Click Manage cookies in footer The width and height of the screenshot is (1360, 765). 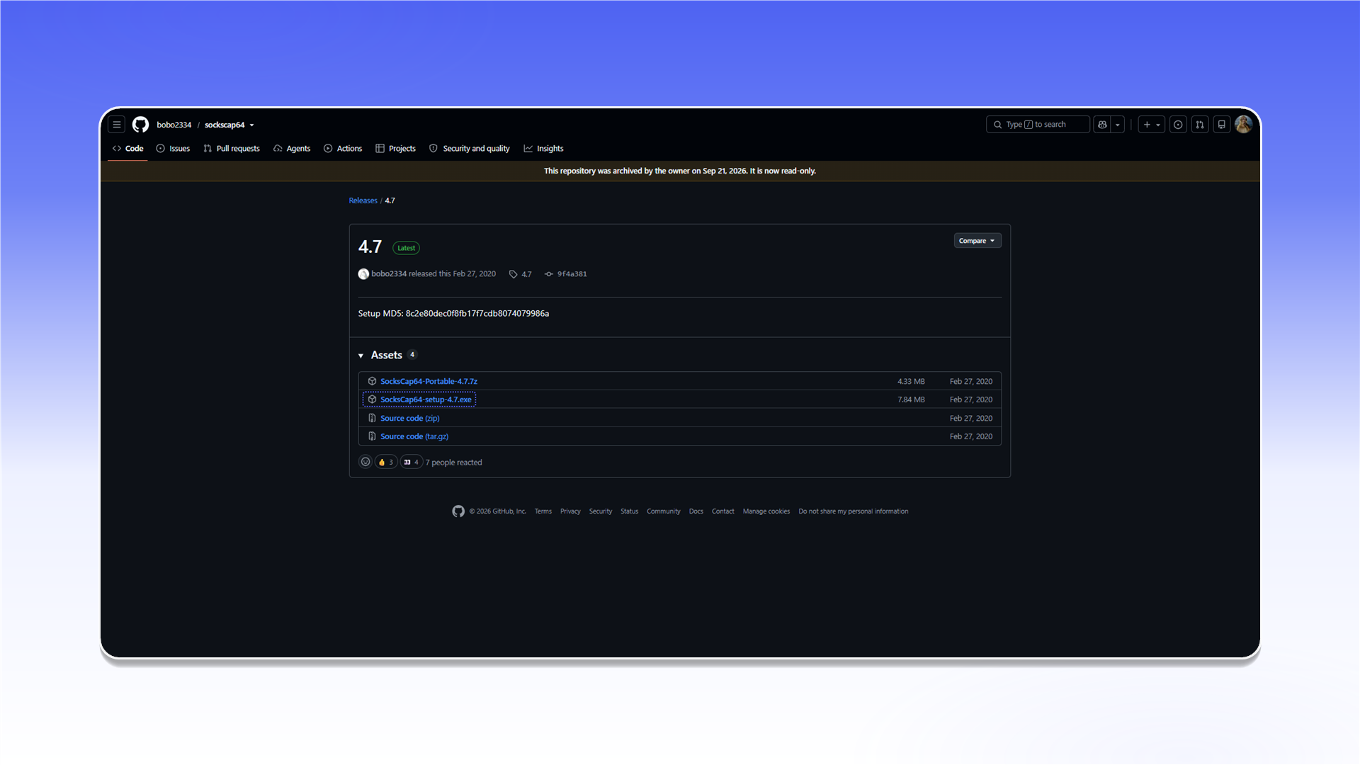click(766, 511)
